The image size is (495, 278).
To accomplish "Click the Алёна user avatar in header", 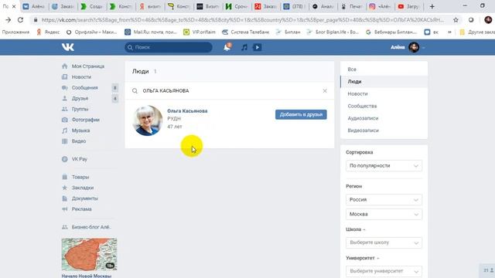I will tap(414, 47).
